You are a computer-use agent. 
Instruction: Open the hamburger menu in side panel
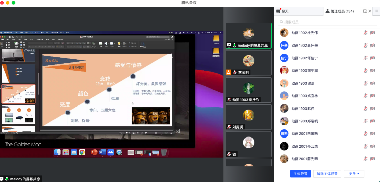(x=376, y=11)
